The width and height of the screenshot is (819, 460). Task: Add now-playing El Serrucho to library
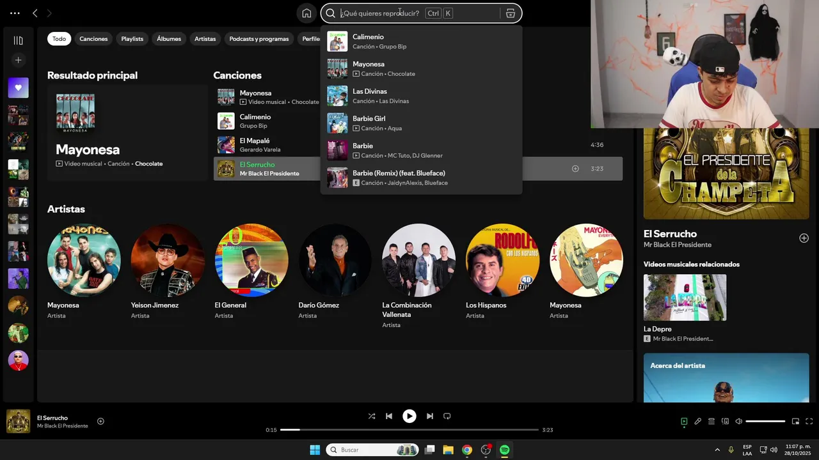pyautogui.click(x=100, y=421)
